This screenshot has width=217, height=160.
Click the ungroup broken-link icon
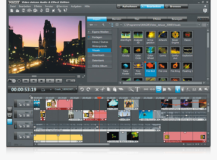click(152, 89)
